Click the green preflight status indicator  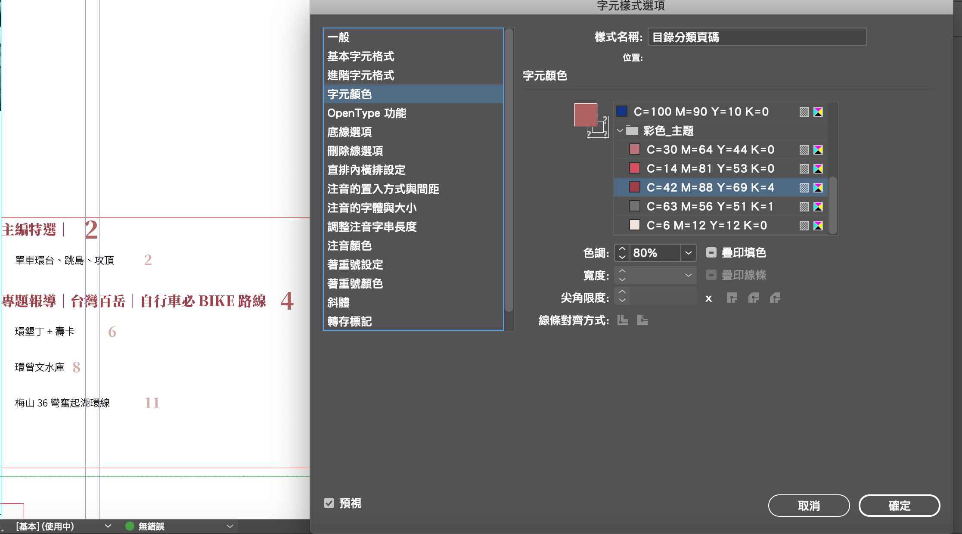pos(130,526)
